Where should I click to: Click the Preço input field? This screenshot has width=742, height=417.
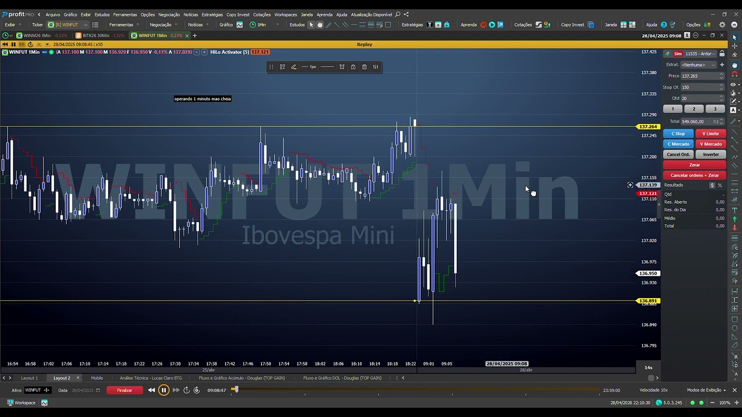pyautogui.click(x=703, y=76)
